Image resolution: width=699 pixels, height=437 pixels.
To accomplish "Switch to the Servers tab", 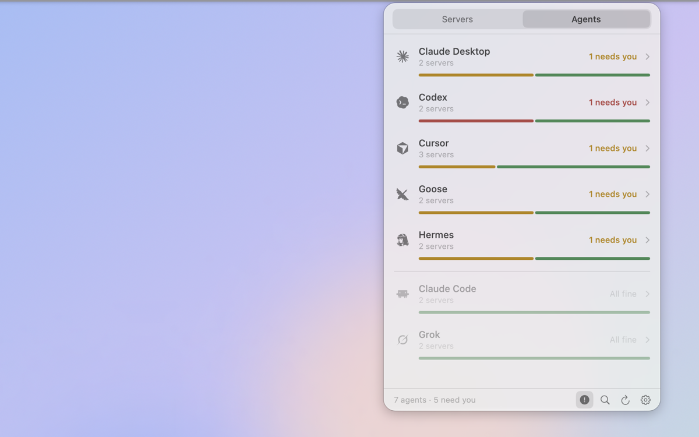I will coord(457,19).
